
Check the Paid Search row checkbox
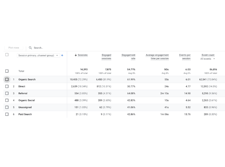pos(7,114)
